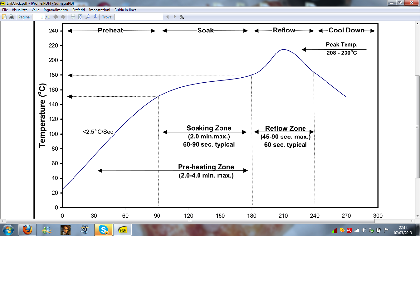Click the Zoom Out magnifier icon
Viewport: 420px width, 295px height.
tap(88, 17)
